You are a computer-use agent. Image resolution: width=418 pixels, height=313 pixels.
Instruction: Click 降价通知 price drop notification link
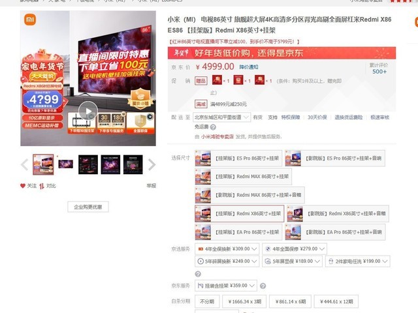(x=248, y=67)
